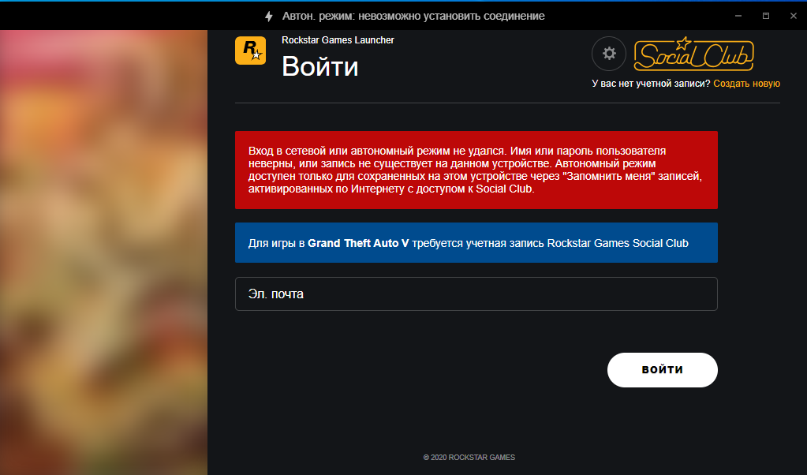Click the offline mode lightning bolt icon

269,17
